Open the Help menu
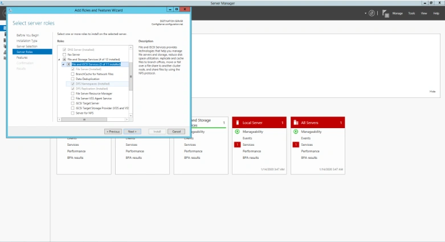Screen dimensions: 445x242 (436, 13)
